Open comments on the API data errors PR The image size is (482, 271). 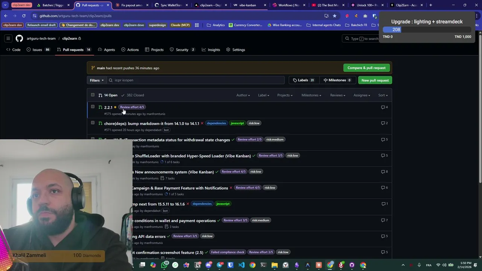point(384,236)
